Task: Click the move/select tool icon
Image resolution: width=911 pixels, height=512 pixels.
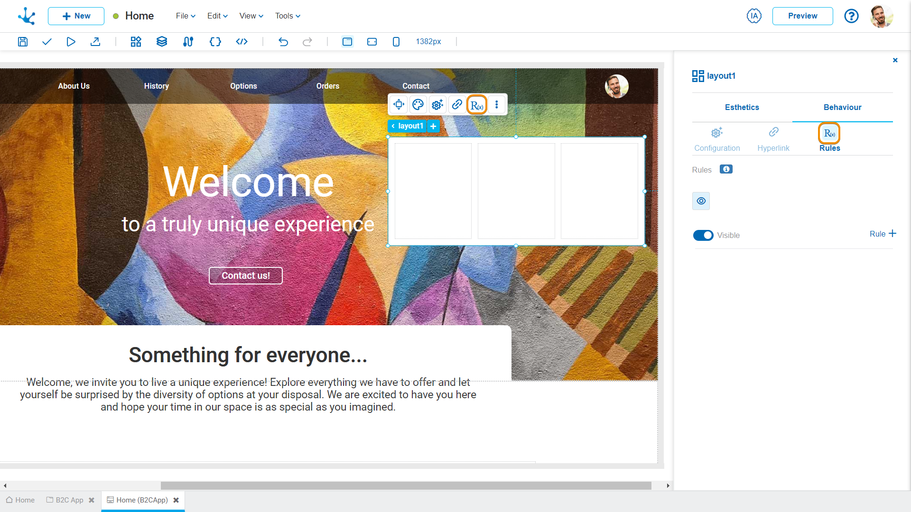Action: pos(399,104)
